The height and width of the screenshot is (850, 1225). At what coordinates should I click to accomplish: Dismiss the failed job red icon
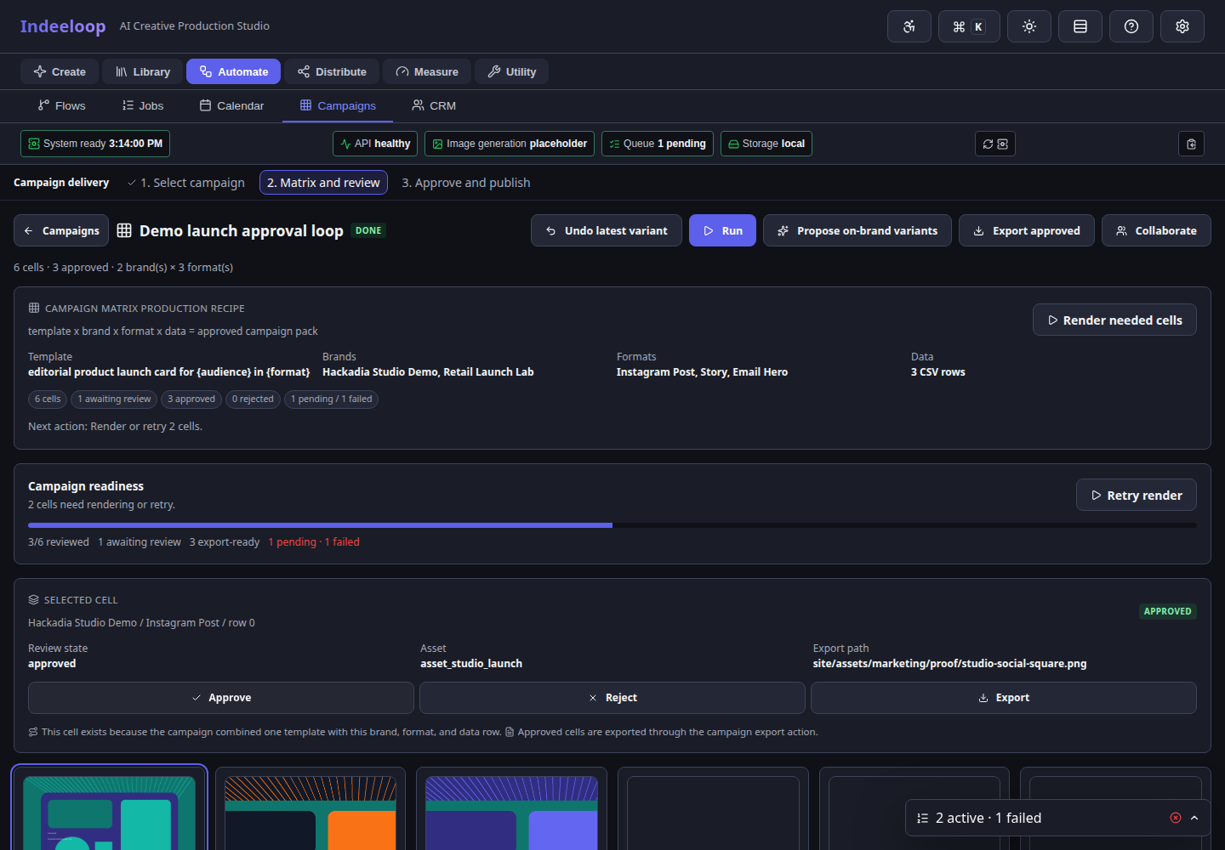click(1176, 818)
